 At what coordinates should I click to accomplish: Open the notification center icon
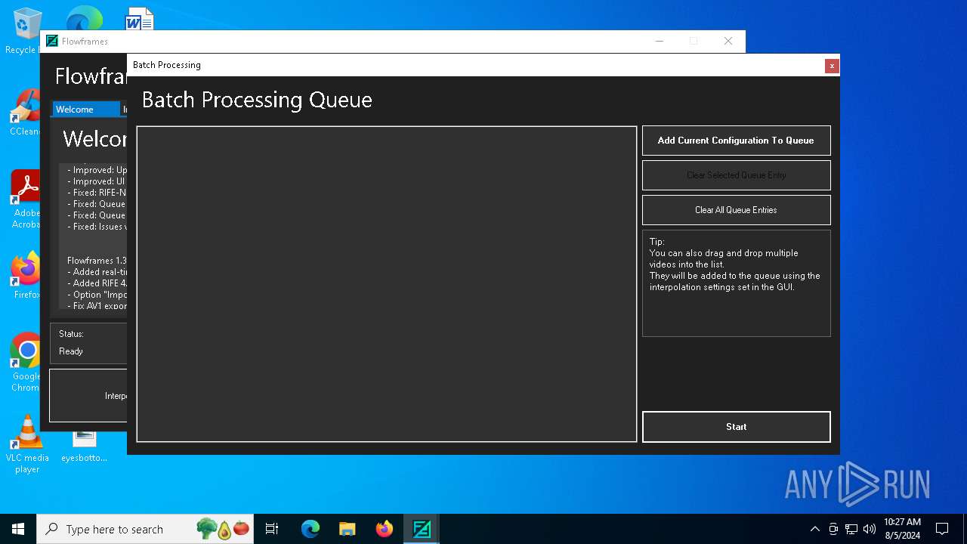(942, 529)
